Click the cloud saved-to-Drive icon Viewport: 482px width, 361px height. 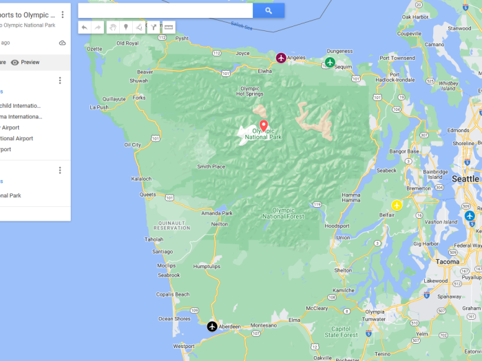pyautogui.click(x=63, y=43)
